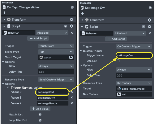
Task: Open the Initialized dropdown in right inspector
Action: point(130,33)
